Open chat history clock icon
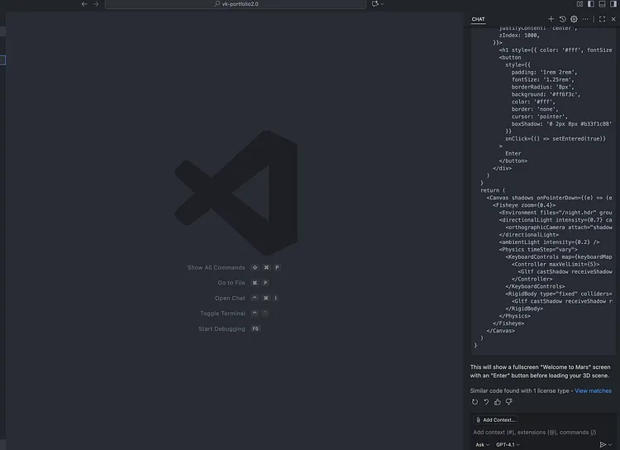 (562, 19)
